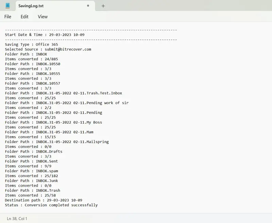Click the Destination path line
272x223 pixels.
coord(44,200)
